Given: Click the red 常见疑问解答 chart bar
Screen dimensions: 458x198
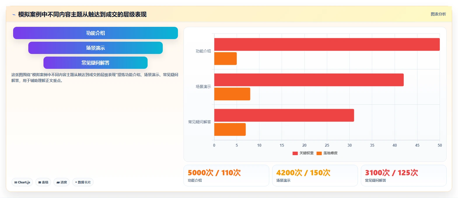Looking at the screenshot, I should click(284, 115).
